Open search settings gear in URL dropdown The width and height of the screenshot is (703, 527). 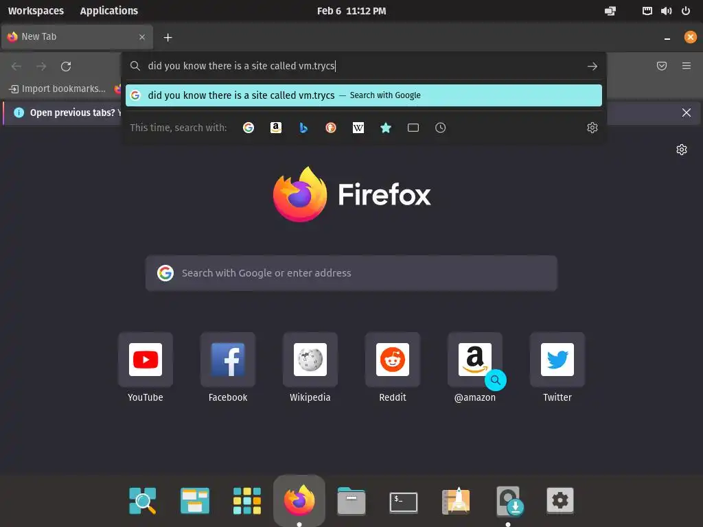tap(592, 128)
